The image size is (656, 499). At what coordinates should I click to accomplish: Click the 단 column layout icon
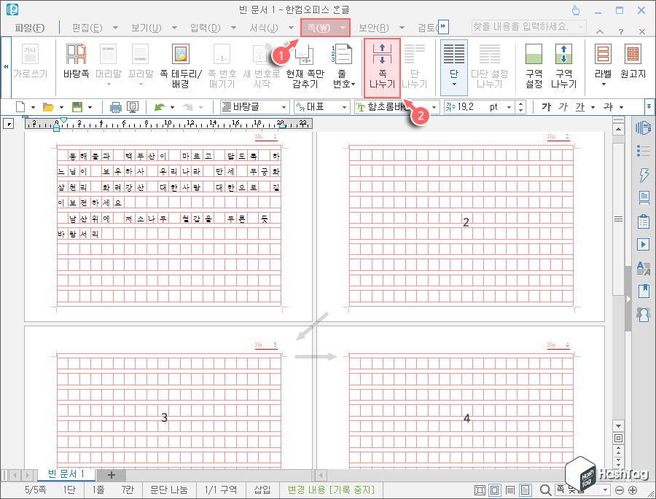click(x=454, y=55)
